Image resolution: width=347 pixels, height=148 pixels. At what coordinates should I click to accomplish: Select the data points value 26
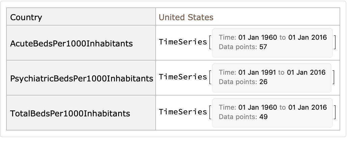coord(263,82)
